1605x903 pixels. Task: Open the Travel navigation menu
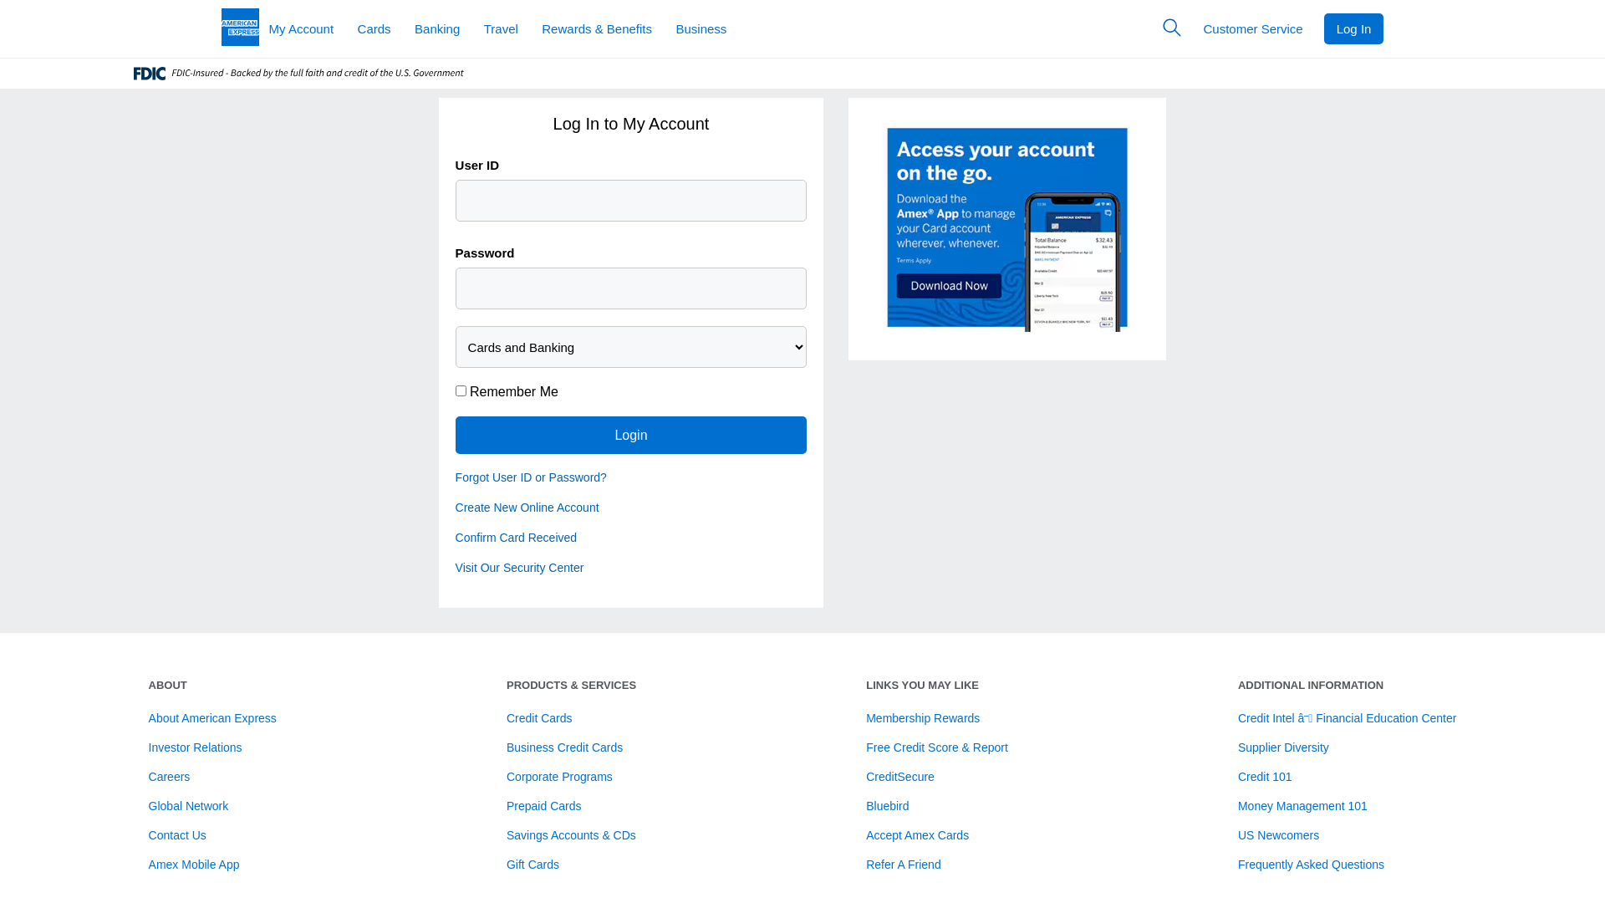(500, 29)
